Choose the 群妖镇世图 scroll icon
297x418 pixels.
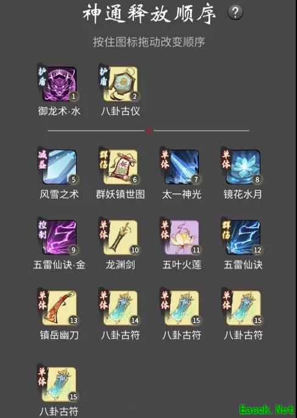[x=121, y=167]
